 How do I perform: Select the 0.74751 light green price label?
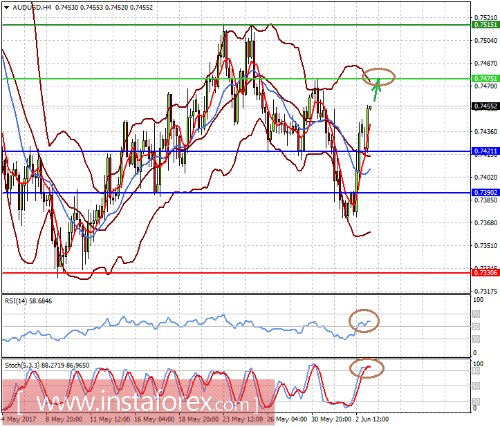point(485,78)
